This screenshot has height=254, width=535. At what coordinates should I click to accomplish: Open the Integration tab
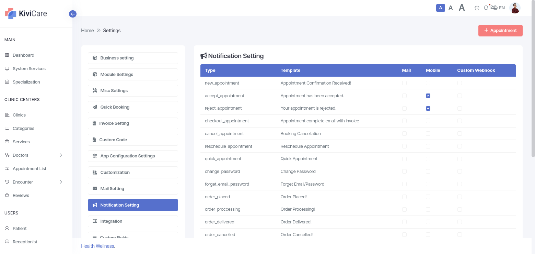(x=133, y=221)
